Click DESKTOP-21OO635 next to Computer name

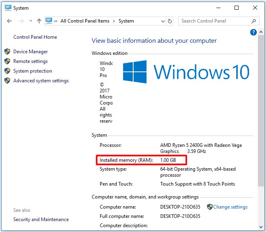coord(180,207)
